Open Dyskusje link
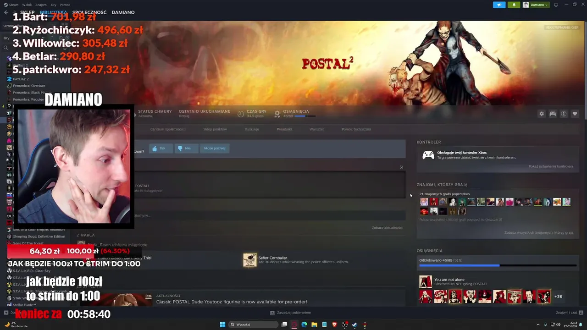Image resolution: width=587 pixels, height=330 pixels. point(252,129)
